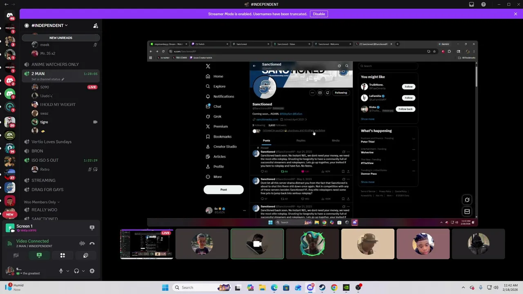In streamed browser, click Post button
The height and width of the screenshot is (294, 523).
click(x=224, y=189)
